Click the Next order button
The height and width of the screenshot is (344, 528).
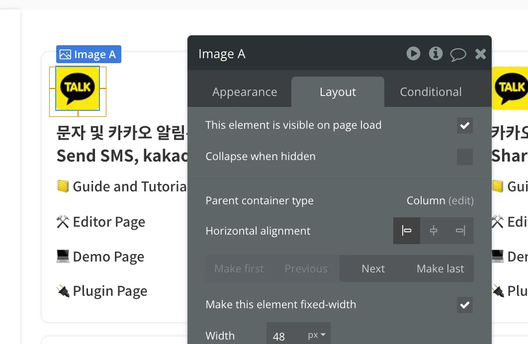pyautogui.click(x=373, y=268)
